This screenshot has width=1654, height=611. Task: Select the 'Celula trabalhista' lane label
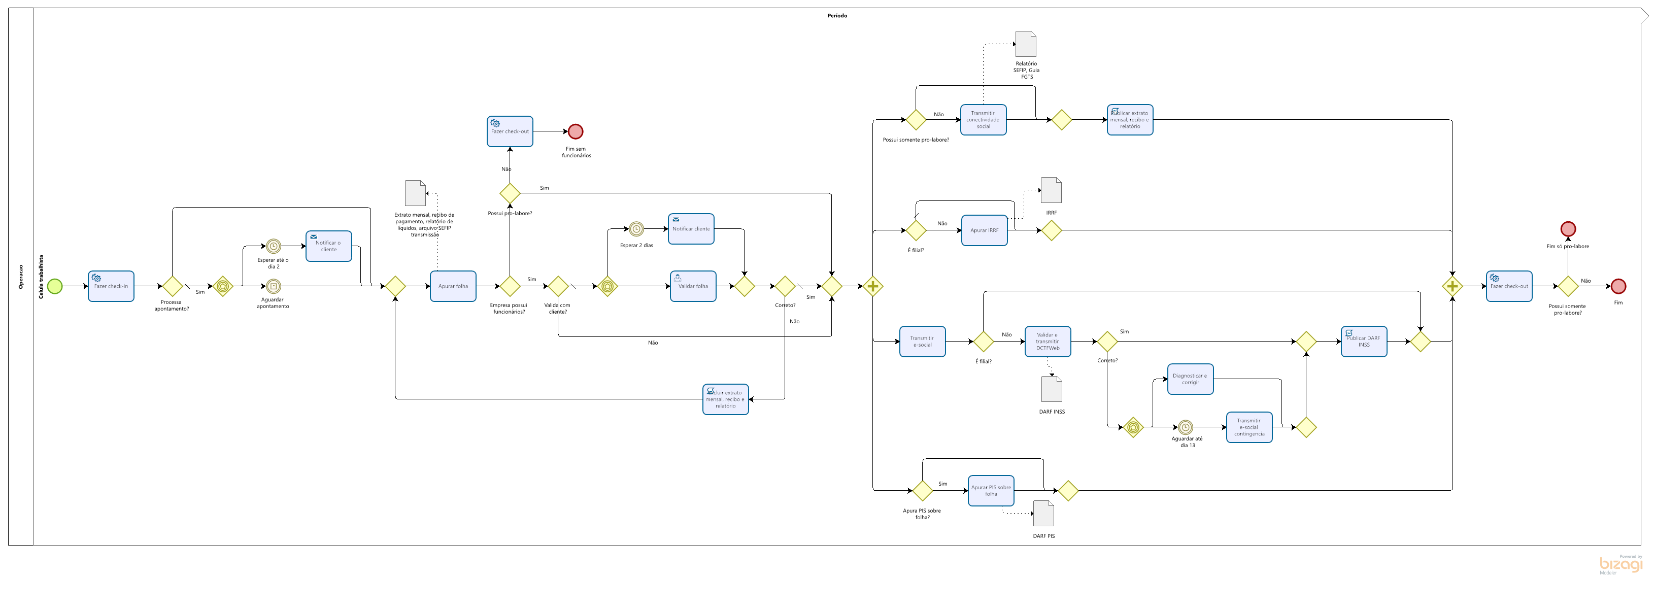point(41,277)
